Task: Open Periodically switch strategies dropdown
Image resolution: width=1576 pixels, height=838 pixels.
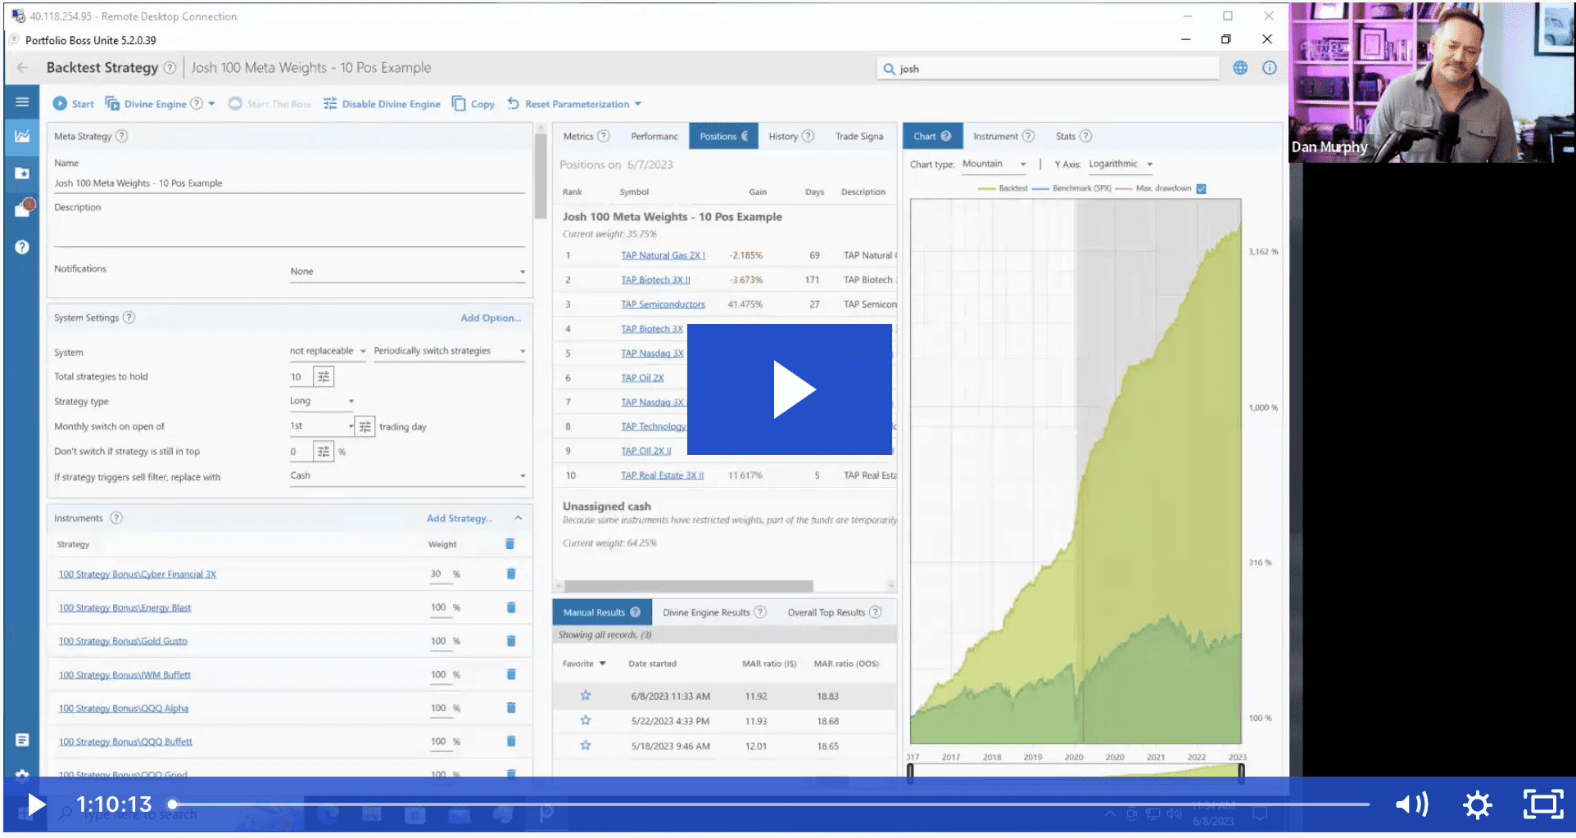Action: [x=449, y=351]
